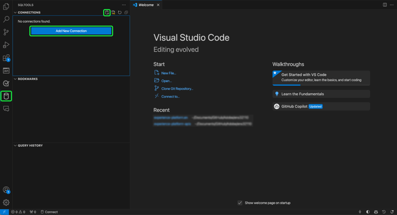
Task: Click the new connection icon in Connections header
Action: (107, 12)
